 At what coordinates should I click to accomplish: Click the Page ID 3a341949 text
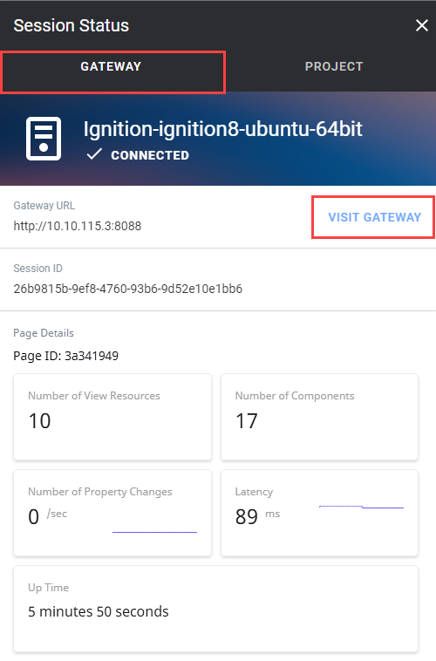click(65, 356)
